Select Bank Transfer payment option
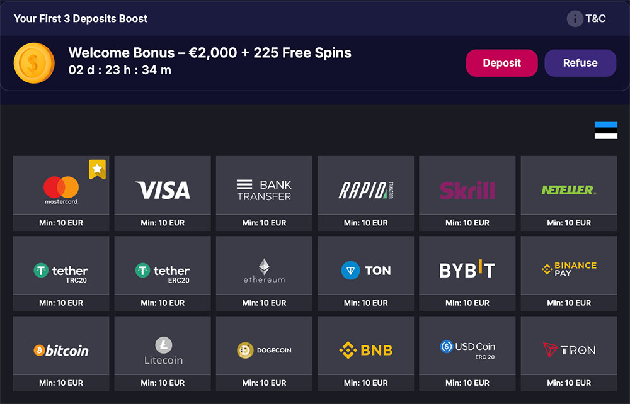This screenshot has height=404, width=630. 264,189
